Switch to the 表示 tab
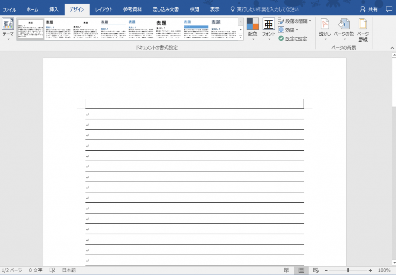Screen dimensions: 396x275 point(215,10)
